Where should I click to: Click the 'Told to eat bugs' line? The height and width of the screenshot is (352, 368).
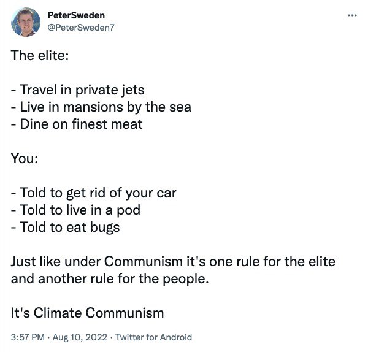[x=66, y=227]
